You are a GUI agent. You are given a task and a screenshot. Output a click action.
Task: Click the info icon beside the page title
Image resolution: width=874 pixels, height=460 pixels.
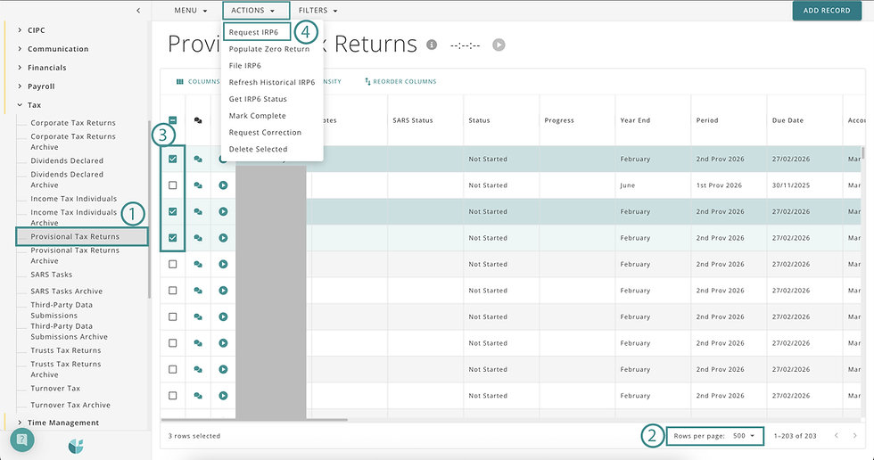coord(432,45)
